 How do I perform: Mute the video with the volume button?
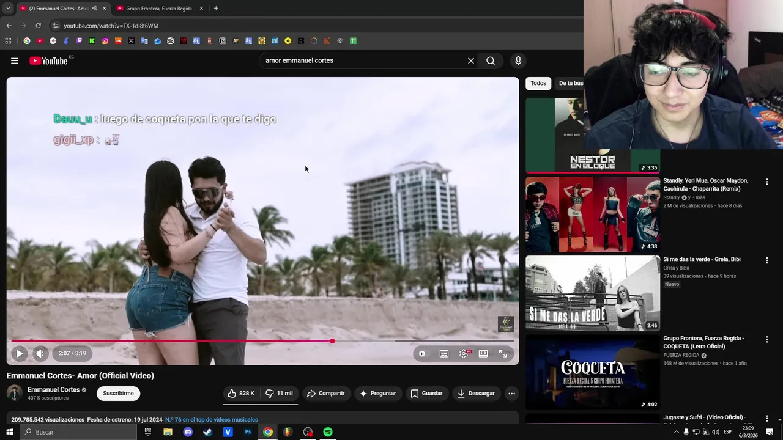point(40,353)
